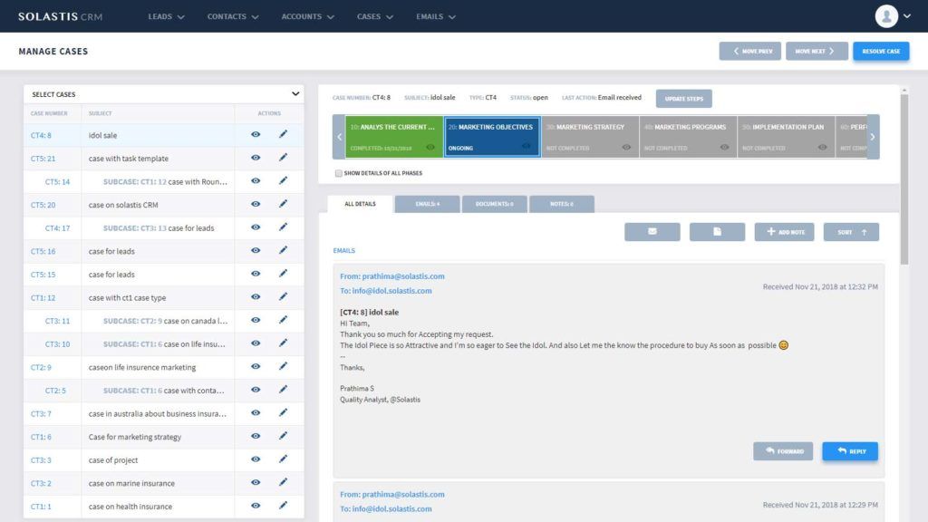The image size is (928, 522).
Task: Check 'Show details of all phases'
Action: click(339, 173)
